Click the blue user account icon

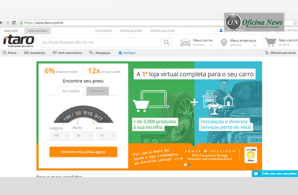click(221, 30)
